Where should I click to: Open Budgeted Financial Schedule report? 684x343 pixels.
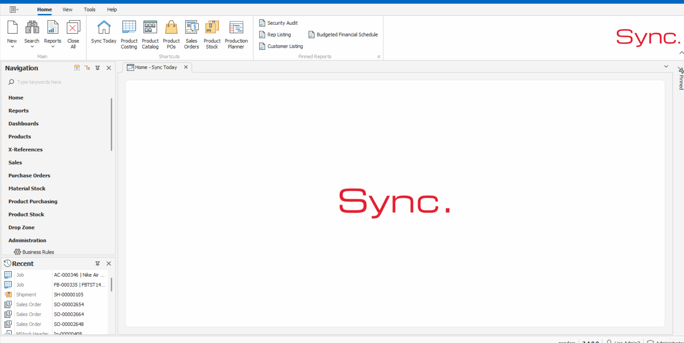click(343, 35)
